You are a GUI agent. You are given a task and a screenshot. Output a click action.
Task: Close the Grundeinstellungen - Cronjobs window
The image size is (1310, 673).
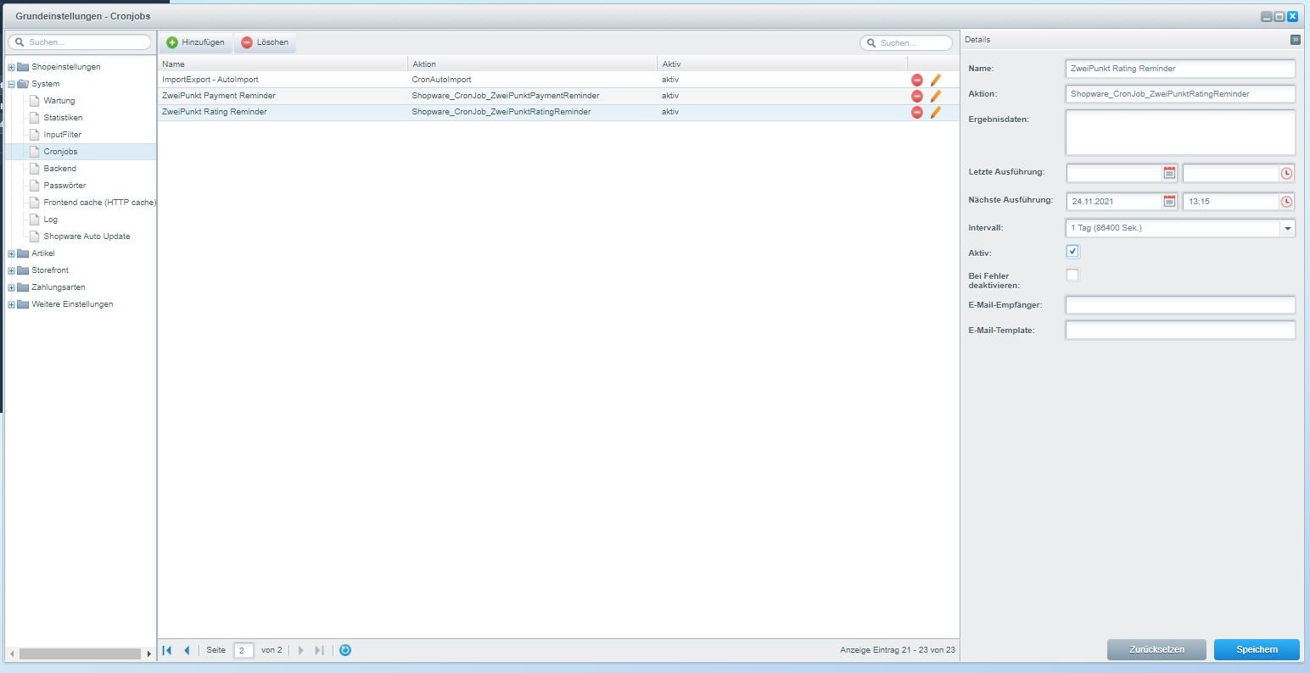pyautogui.click(x=1293, y=16)
